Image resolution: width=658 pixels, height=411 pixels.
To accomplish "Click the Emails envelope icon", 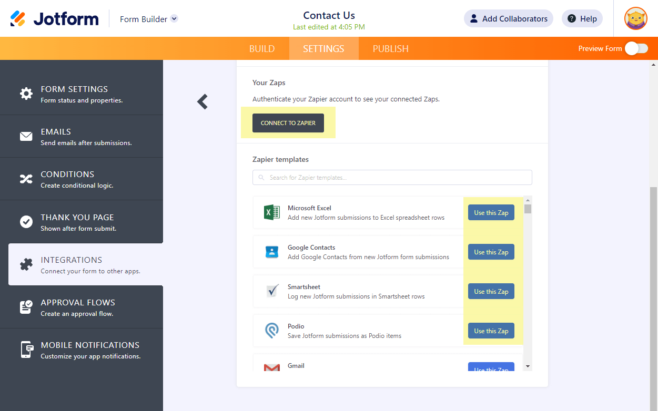I will (26, 137).
